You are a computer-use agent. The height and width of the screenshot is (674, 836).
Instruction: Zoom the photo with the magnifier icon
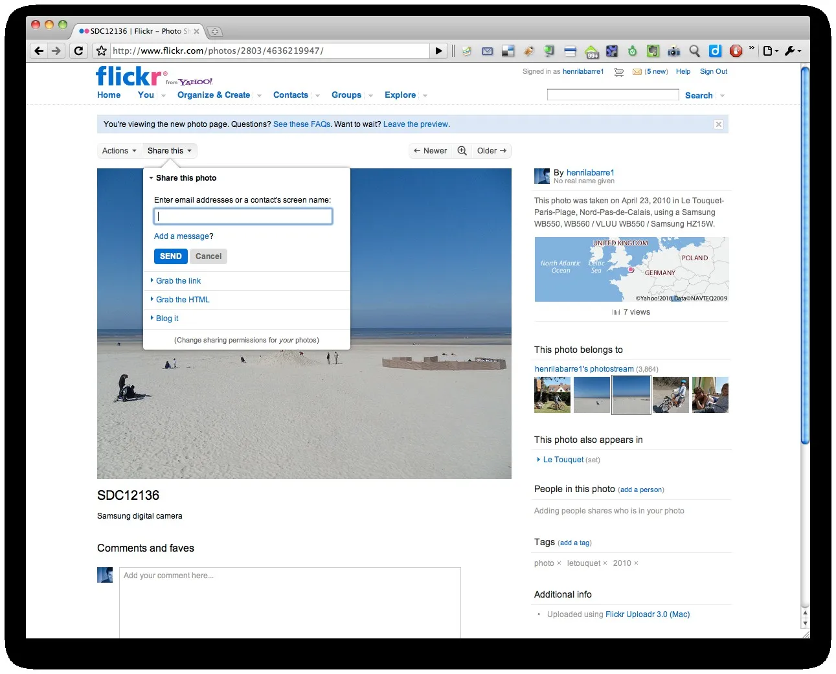pyautogui.click(x=462, y=151)
